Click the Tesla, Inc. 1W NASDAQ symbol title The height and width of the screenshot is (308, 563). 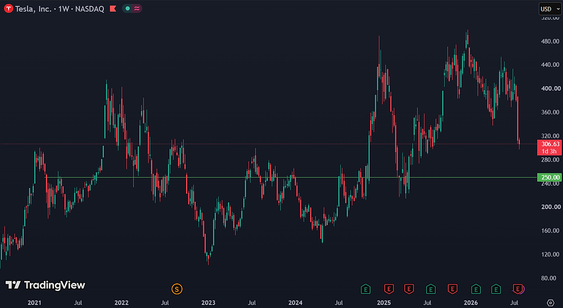point(60,9)
